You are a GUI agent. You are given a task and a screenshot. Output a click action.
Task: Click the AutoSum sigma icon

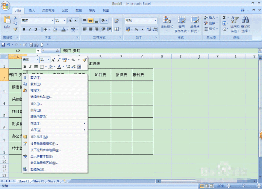point(224,18)
